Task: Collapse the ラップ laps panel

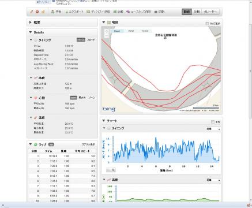Action: [31, 144]
